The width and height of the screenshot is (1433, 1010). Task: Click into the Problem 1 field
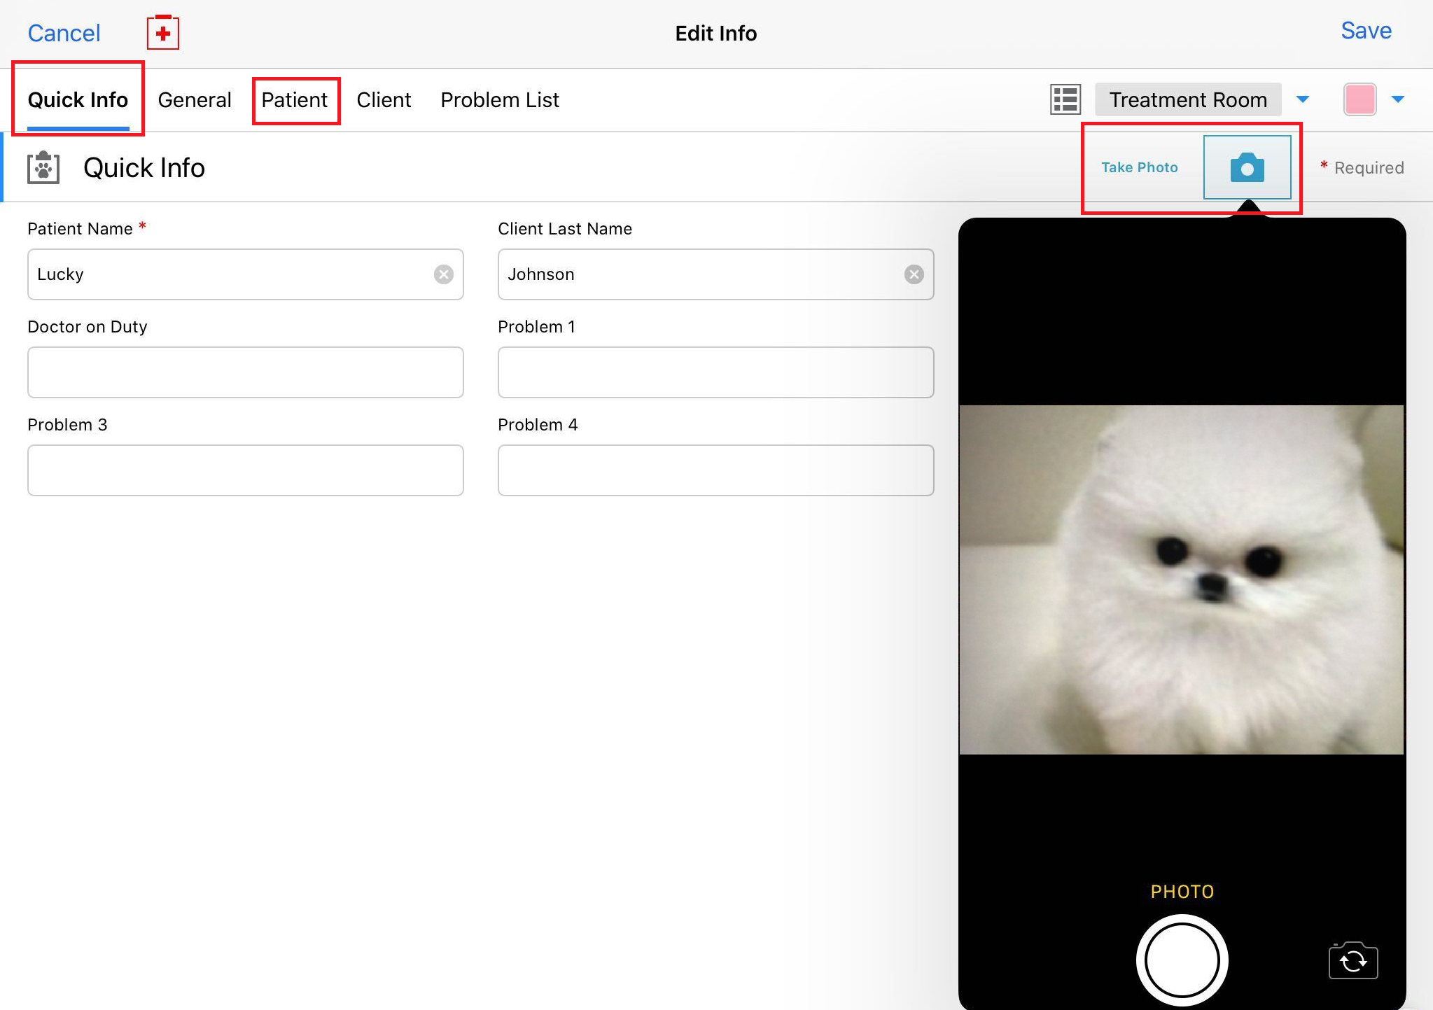tap(715, 372)
